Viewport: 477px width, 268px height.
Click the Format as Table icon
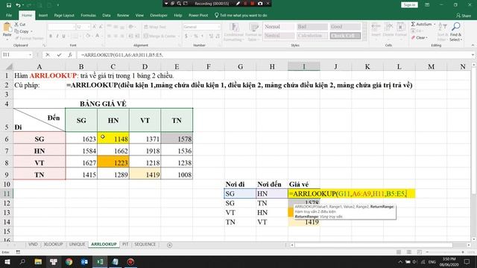click(x=253, y=28)
